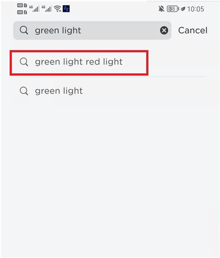Image resolution: width=220 pixels, height=258 pixels.
Task: Tap the clock showing 10:05
Action: [x=196, y=9]
